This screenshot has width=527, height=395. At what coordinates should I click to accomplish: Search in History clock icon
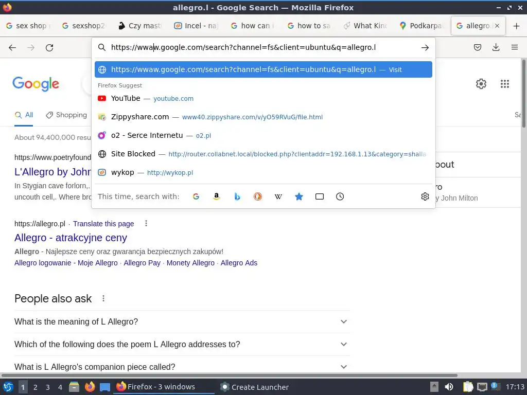[340, 196]
